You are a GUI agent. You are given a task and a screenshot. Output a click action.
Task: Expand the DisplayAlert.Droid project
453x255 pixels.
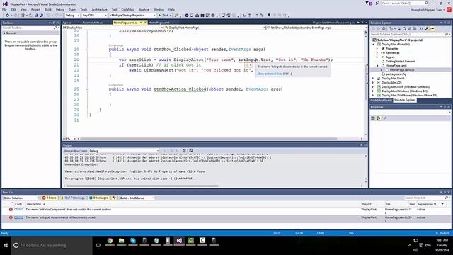click(373, 79)
